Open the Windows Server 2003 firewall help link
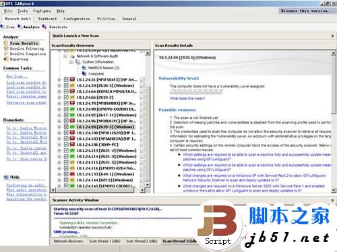This screenshot has height=252, width=337. click(x=253, y=188)
